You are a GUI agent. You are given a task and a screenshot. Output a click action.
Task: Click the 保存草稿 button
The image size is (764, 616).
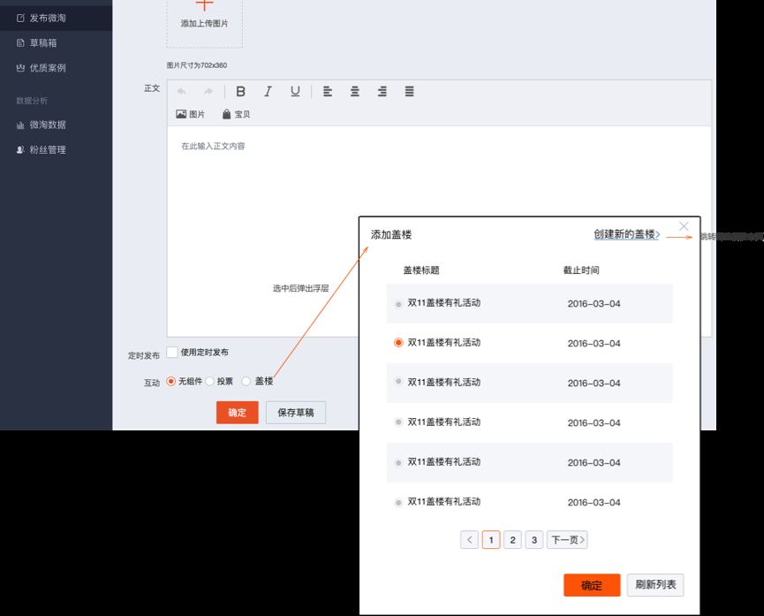[x=296, y=413]
